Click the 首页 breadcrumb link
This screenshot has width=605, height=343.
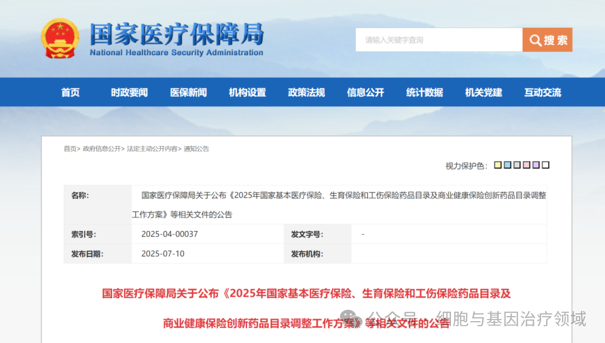coord(70,149)
